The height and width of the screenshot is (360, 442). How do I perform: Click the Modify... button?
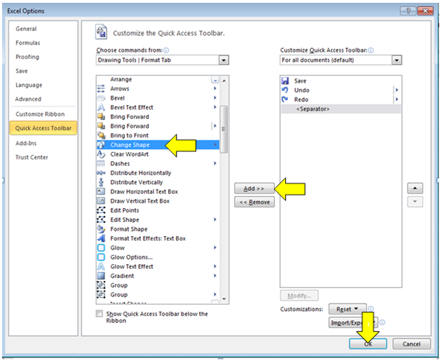pos(299,296)
